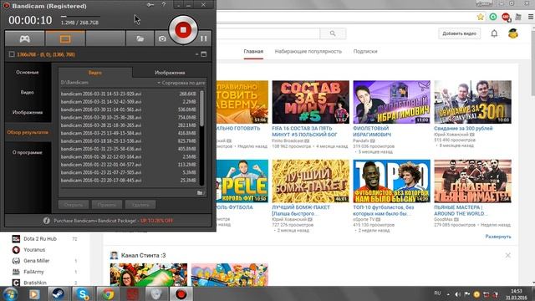
Task: Open Skype from the taskbar
Action: tap(83, 293)
